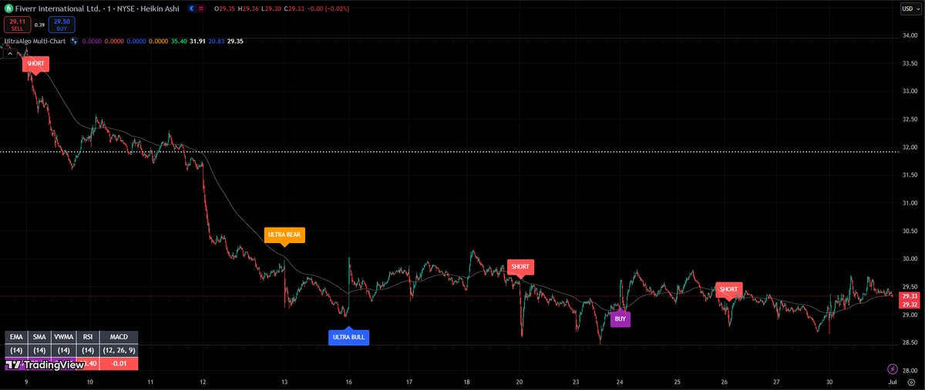Click date 23 on the time axis

coord(577,382)
